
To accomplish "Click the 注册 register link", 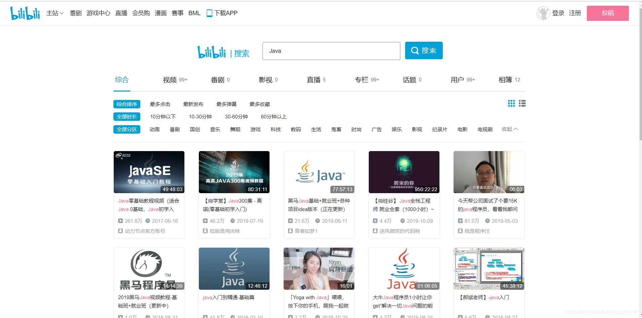I will click(575, 13).
